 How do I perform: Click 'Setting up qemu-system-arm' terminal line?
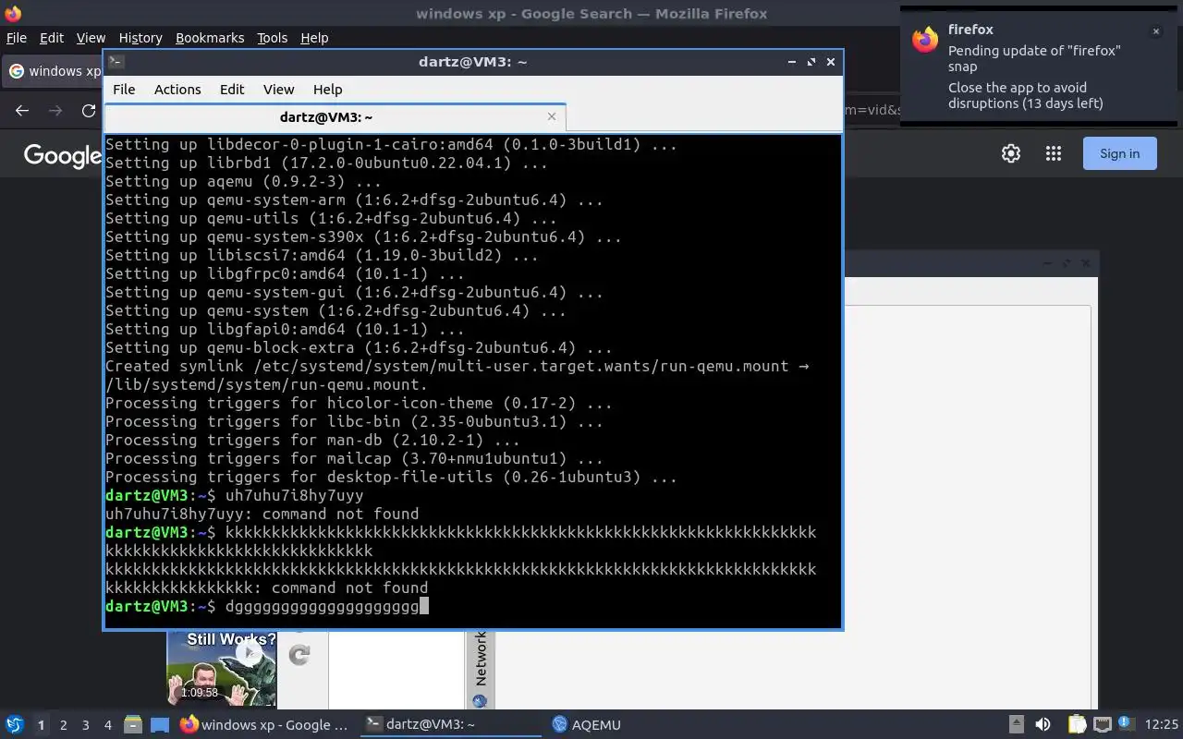[x=354, y=200]
